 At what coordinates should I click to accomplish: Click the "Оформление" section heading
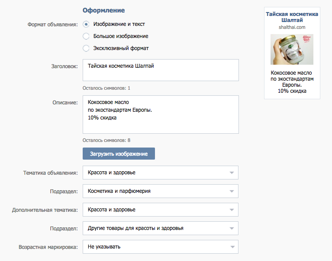tap(103, 10)
